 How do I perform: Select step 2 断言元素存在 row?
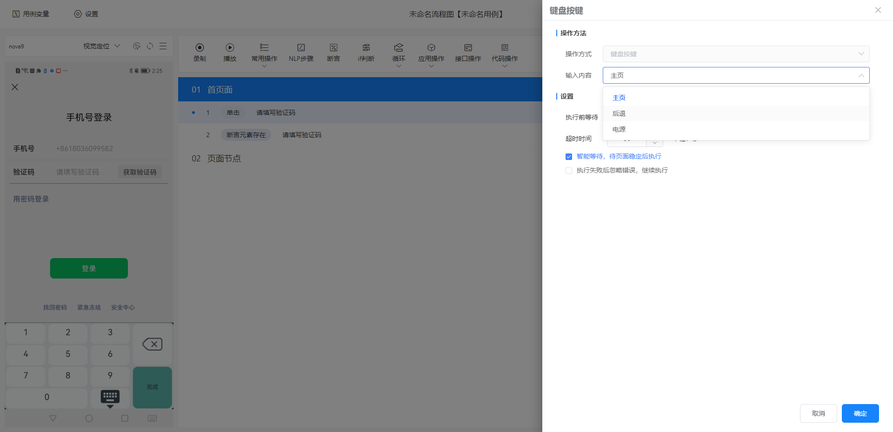click(360, 135)
